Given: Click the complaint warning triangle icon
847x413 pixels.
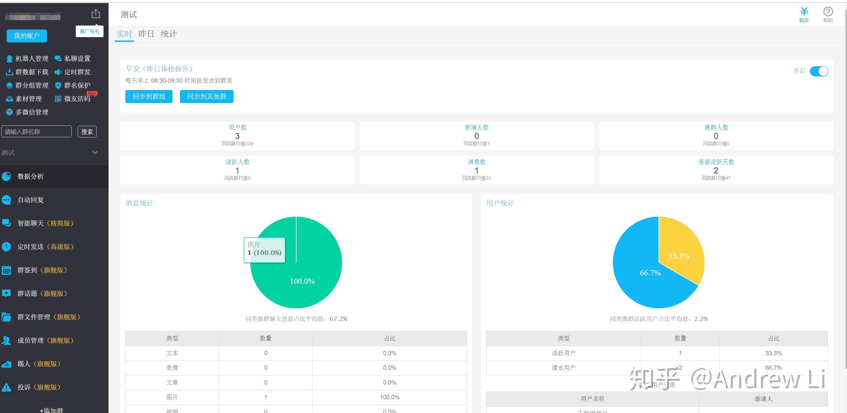Looking at the screenshot, I should coord(6,387).
